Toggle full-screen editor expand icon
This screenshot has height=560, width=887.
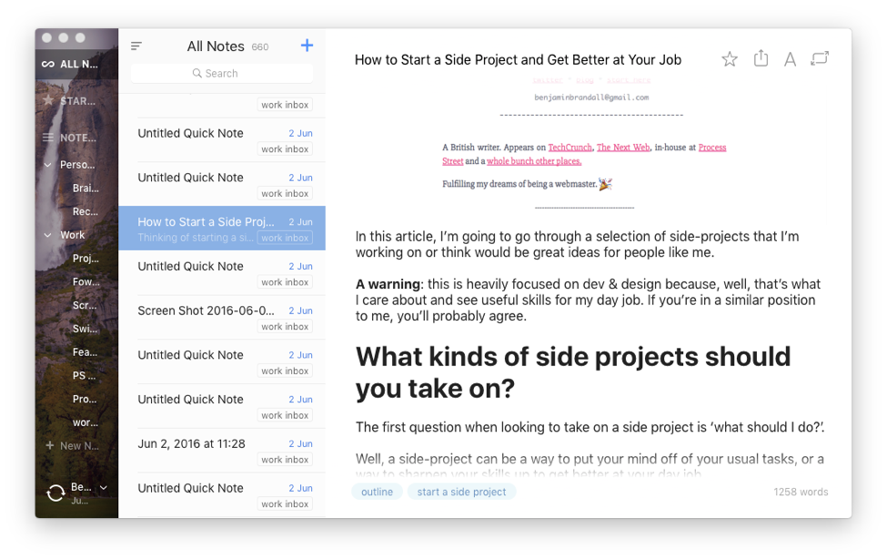819,58
